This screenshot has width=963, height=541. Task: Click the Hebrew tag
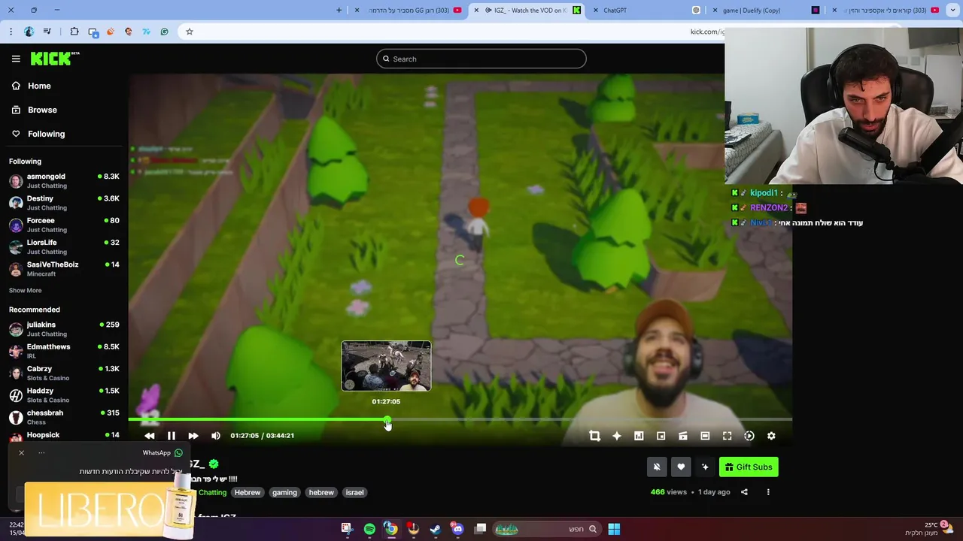click(247, 493)
